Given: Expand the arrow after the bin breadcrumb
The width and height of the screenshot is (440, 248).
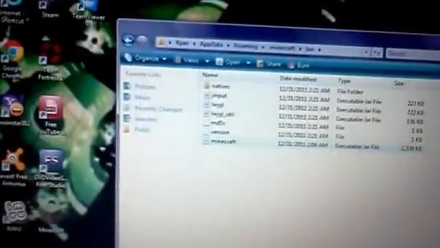Looking at the screenshot, I should [x=320, y=50].
